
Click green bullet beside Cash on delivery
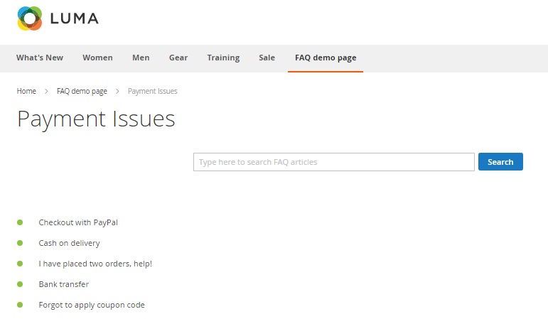20,243
